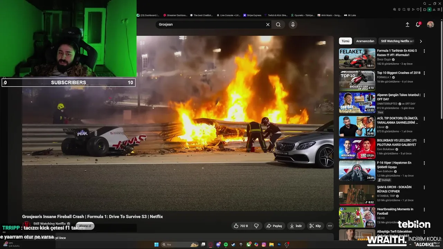443x249 pixels.
Task: Open the Streamer Dashboard bookmark
Action: tap(175, 15)
